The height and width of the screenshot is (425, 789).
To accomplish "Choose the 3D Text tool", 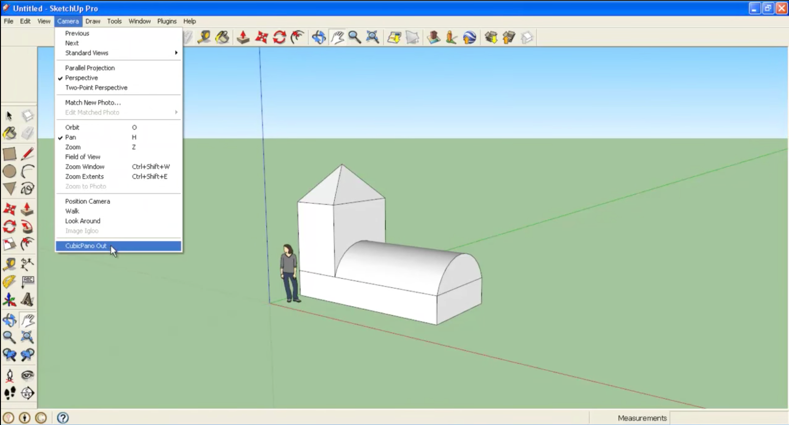I will pos(27,300).
